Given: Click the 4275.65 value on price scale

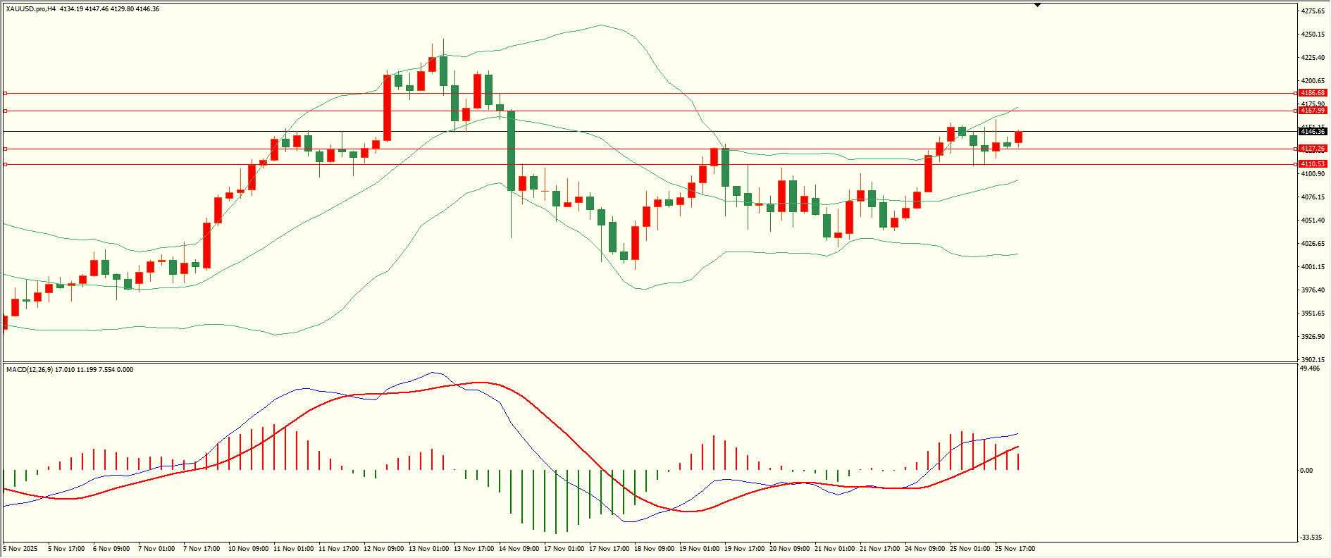Looking at the screenshot, I should click(x=1313, y=11).
